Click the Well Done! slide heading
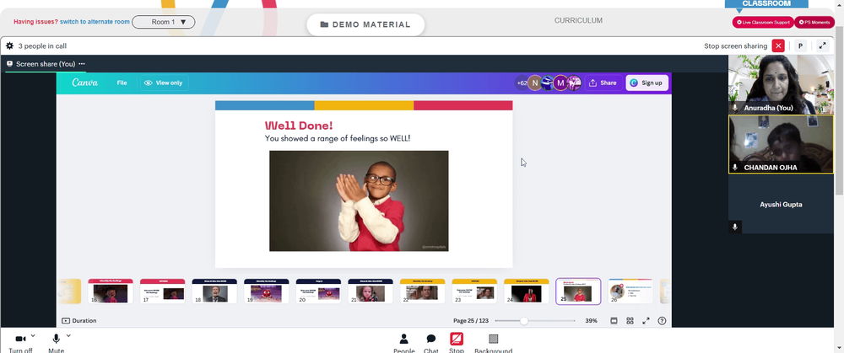The height and width of the screenshot is (353, 844). tap(299, 126)
